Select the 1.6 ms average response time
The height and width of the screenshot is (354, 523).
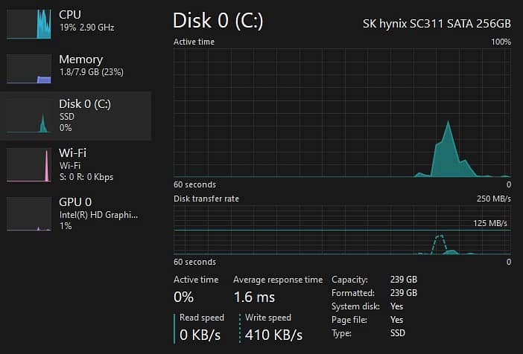(254, 297)
